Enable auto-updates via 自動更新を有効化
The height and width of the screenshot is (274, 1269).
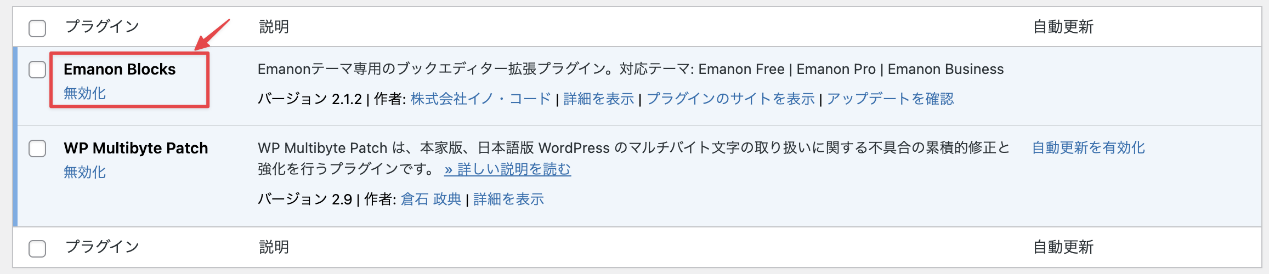click(1088, 148)
